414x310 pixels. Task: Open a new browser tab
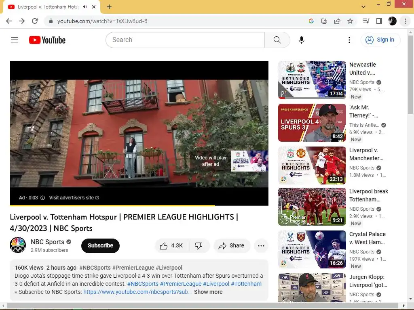[109, 7]
